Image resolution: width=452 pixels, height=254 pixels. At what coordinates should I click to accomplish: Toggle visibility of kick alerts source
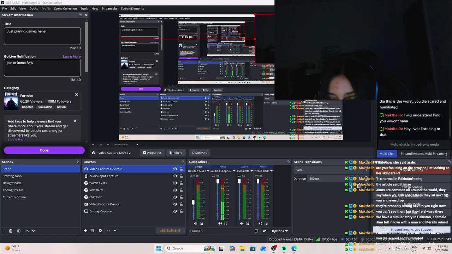175,190
